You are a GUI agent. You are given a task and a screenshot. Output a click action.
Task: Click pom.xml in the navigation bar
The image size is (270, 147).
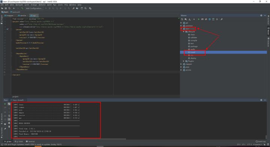tap(15, 12)
